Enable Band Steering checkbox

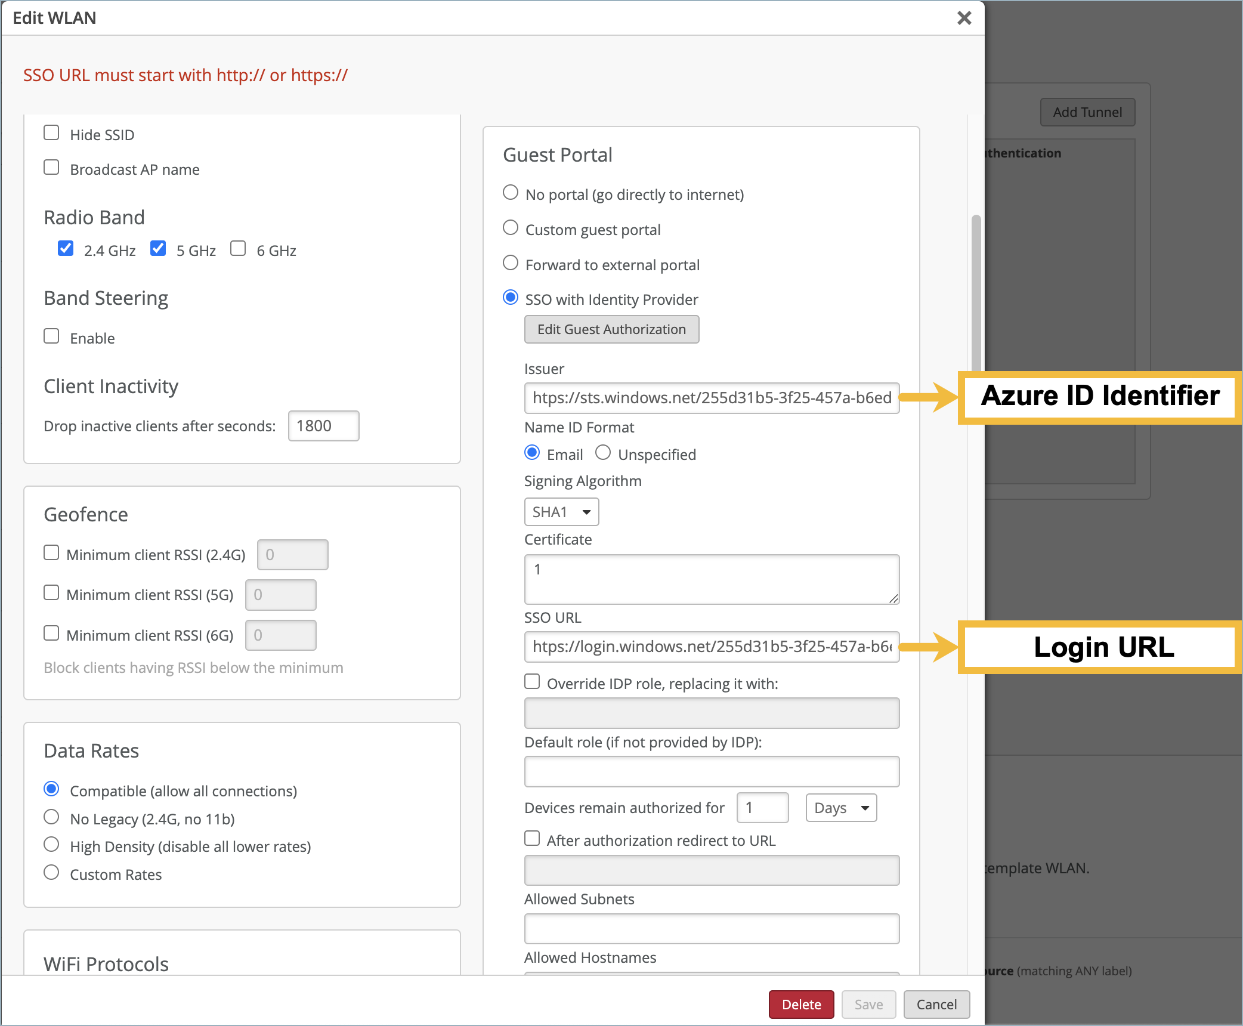click(x=52, y=336)
